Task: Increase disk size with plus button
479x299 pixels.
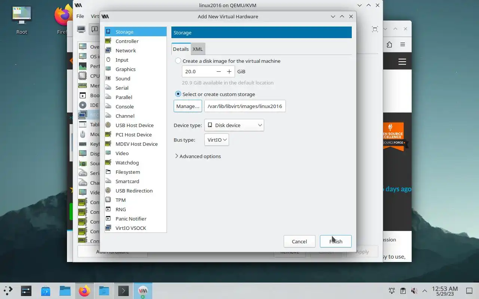Action: click(x=229, y=71)
